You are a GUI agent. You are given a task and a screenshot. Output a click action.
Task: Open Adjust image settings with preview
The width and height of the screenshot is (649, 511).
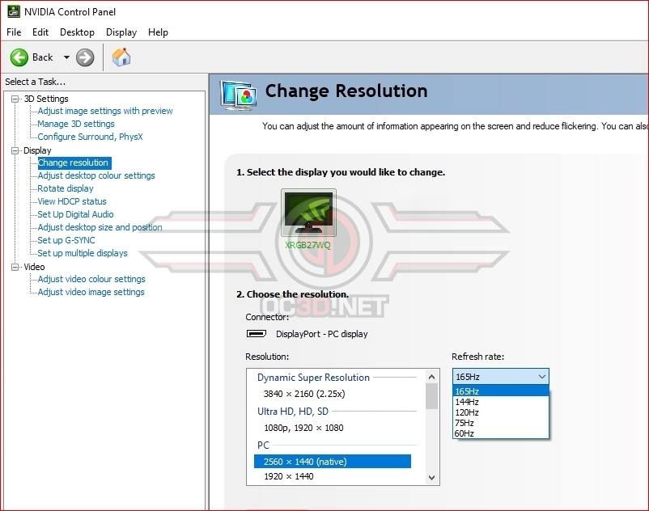(x=105, y=111)
